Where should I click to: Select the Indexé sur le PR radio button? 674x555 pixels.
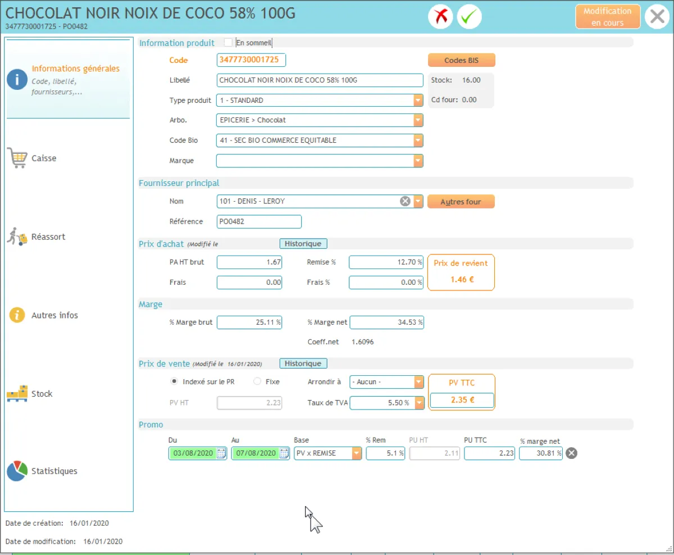coord(174,381)
